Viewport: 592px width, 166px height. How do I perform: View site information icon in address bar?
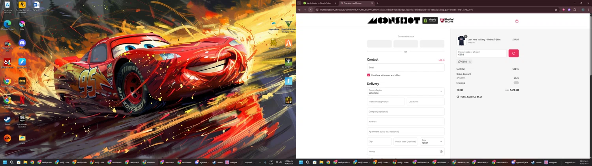[x=317, y=10]
